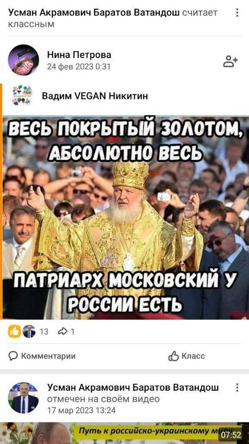Open three-dot menu of Усман Баратов's video post

click(x=237, y=387)
